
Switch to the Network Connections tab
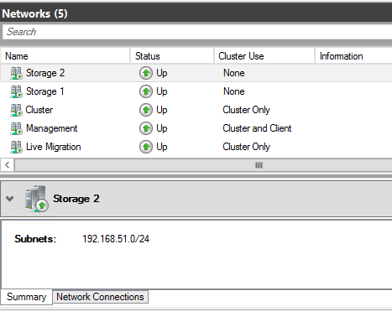pyautogui.click(x=100, y=297)
